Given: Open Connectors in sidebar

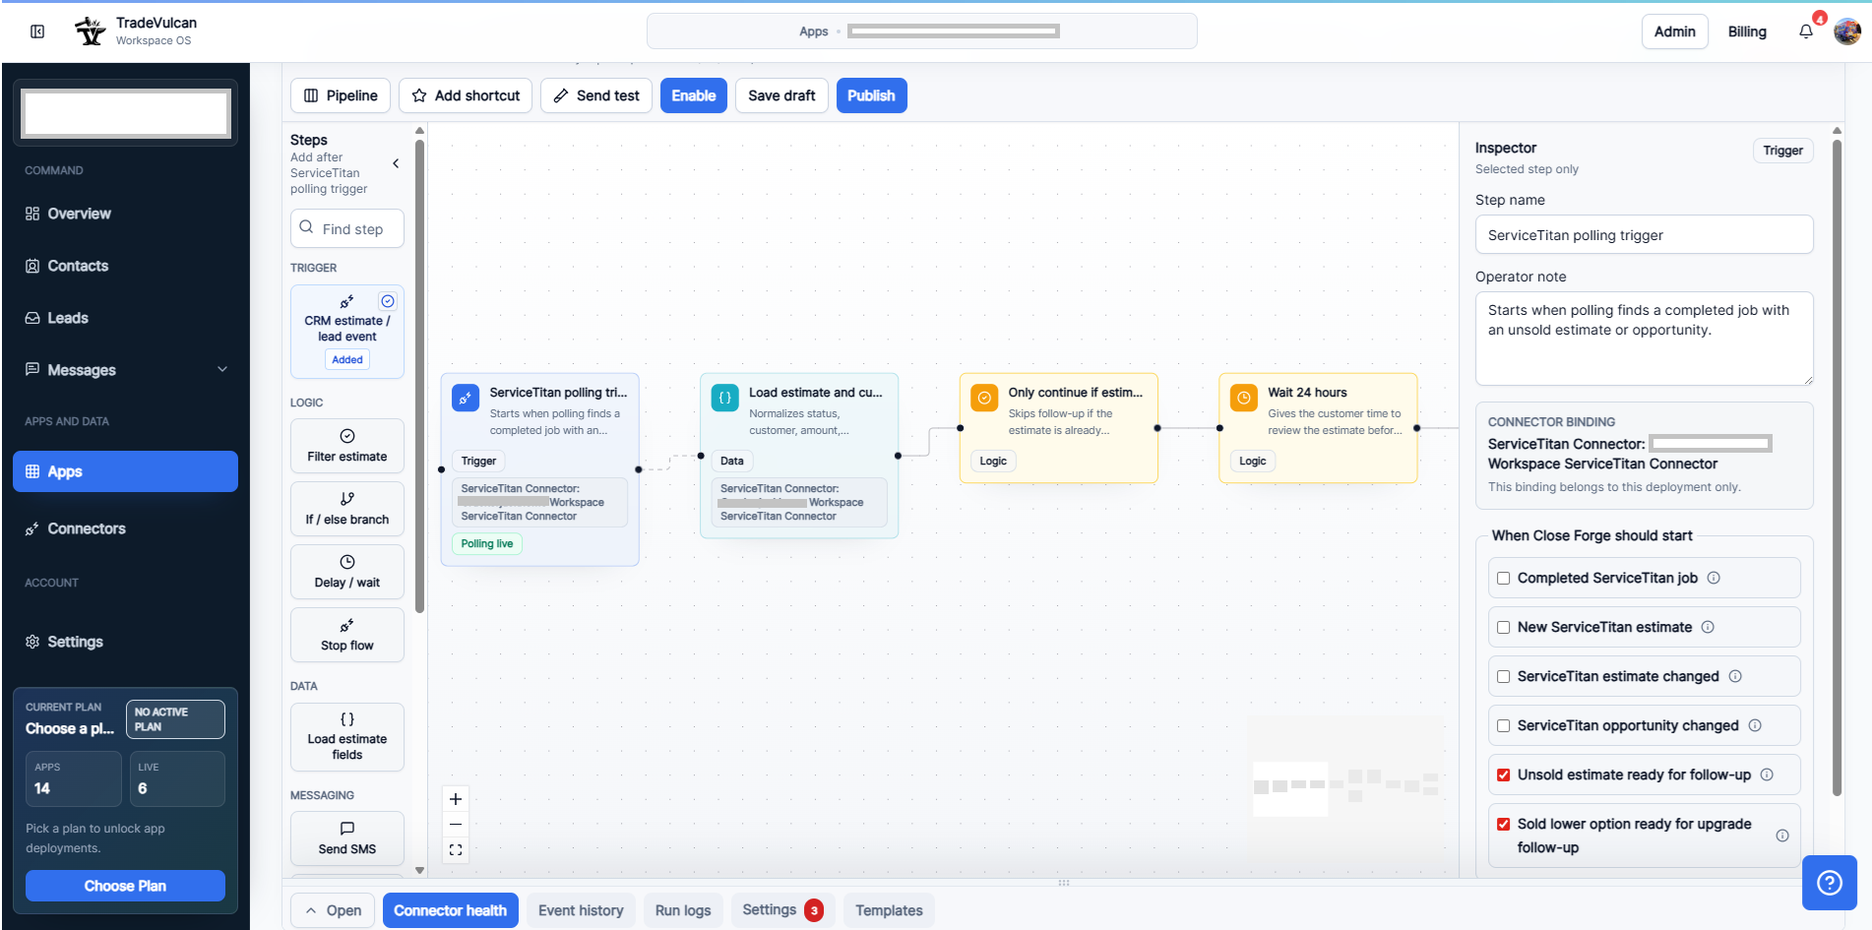Looking at the screenshot, I should pyautogui.click(x=125, y=528).
